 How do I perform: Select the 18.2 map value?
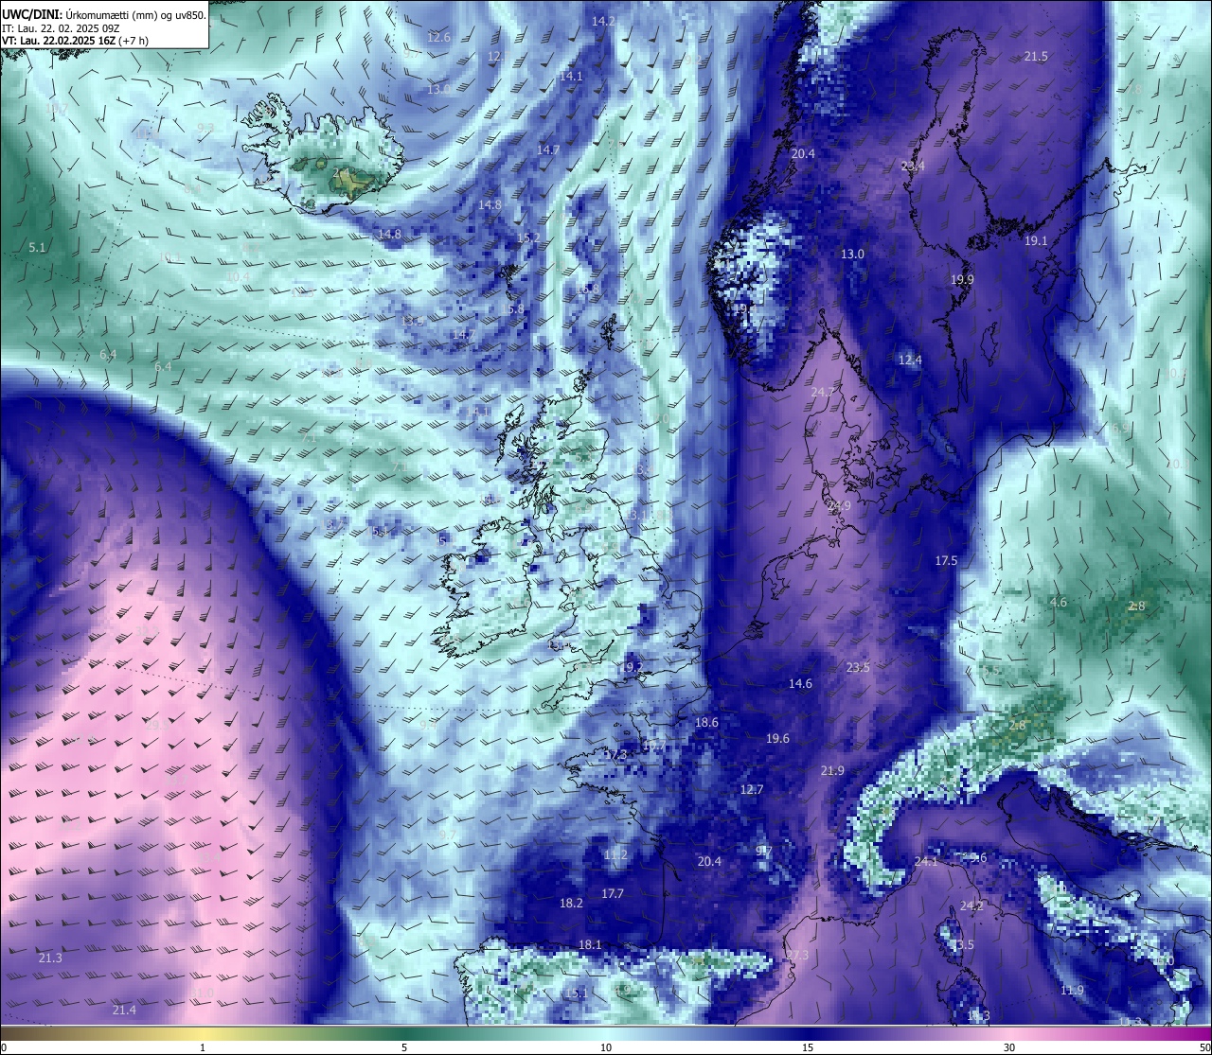coord(571,904)
